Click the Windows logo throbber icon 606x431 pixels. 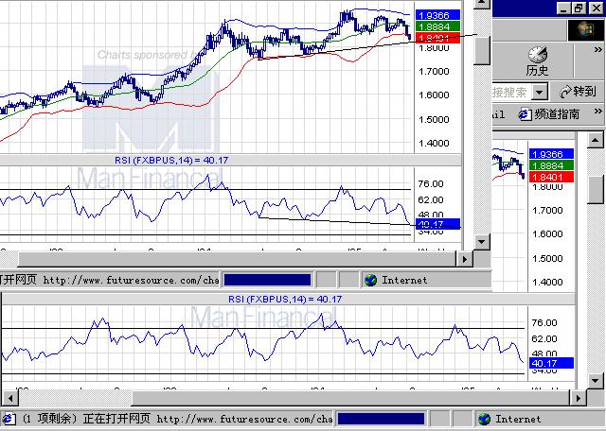[x=585, y=30]
